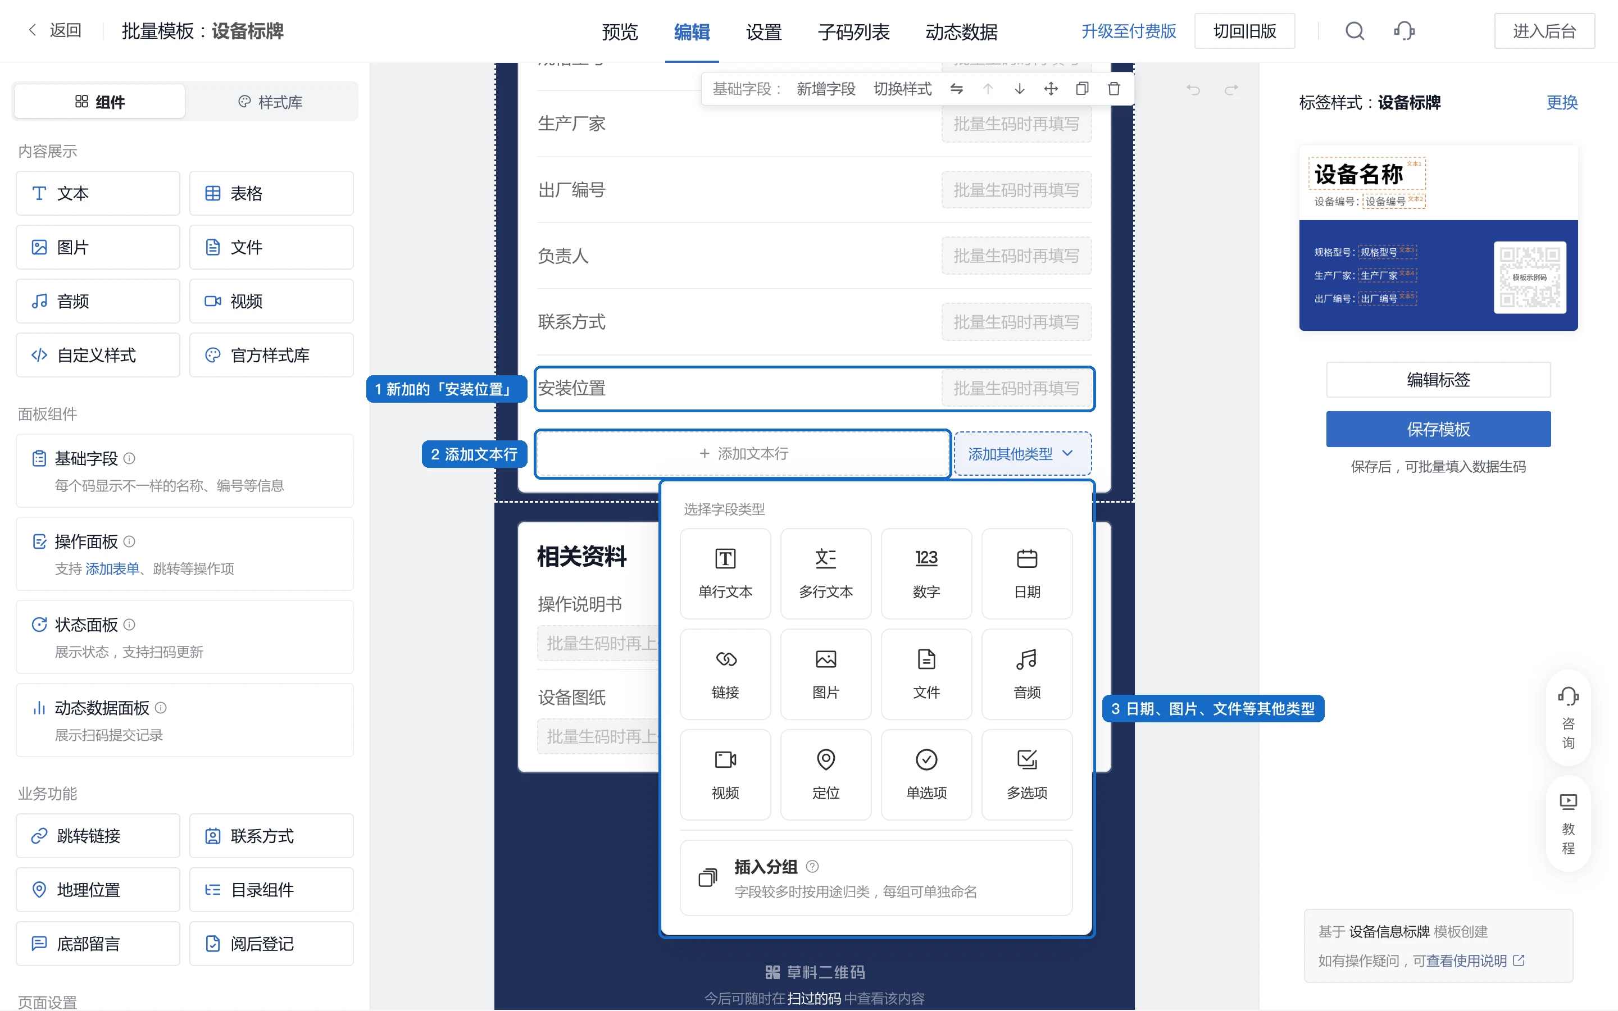The image size is (1618, 1011).
Task: Click help icon beside 插入分组
Action: (x=812, y=867)
